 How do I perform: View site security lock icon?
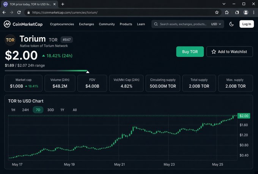[x=28, y=13]
